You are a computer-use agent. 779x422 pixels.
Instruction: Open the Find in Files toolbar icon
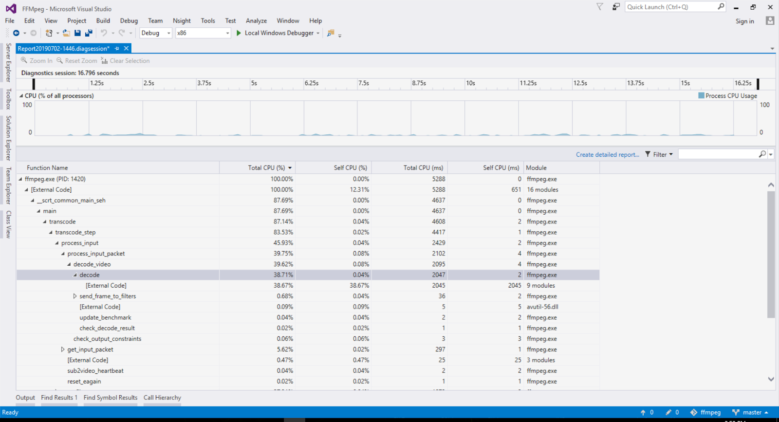331,33
